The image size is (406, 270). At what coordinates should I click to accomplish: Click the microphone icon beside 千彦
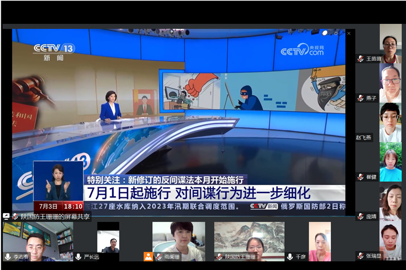pyautogui.click(x=290, y=257)
